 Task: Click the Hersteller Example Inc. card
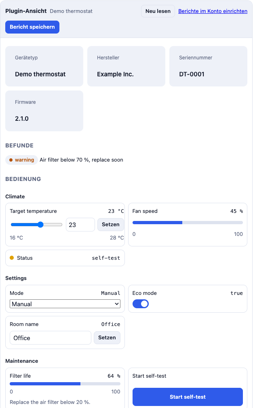click(x=126, y=66)
